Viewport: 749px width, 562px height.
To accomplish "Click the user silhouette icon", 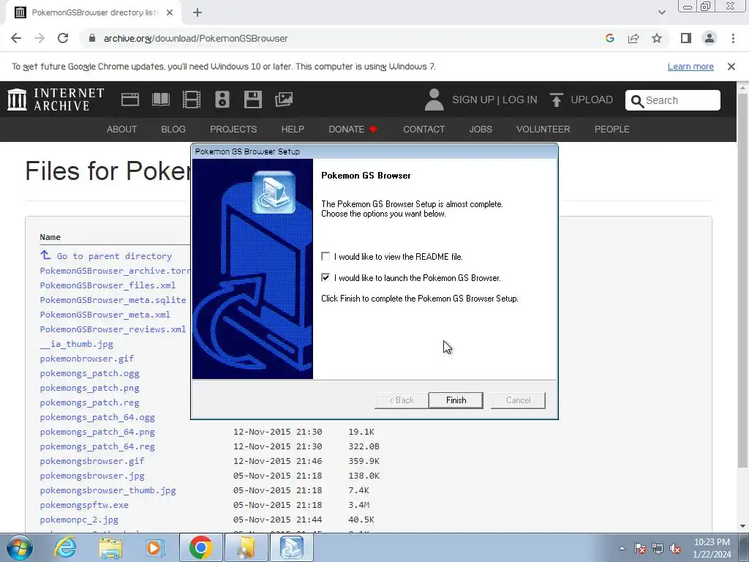I will [x=434, y=100].
